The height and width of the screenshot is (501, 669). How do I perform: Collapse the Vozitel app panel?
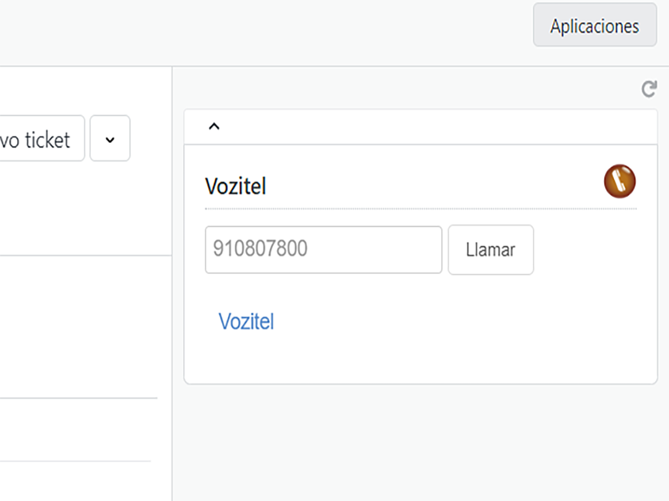(x=214, y=127)
